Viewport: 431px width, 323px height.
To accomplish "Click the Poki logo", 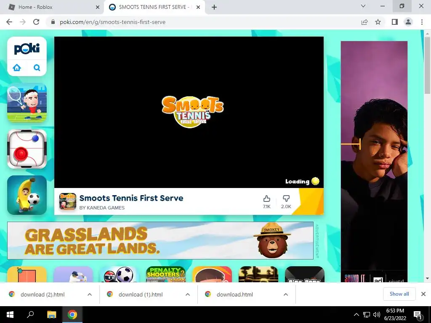I will [27, 49].
